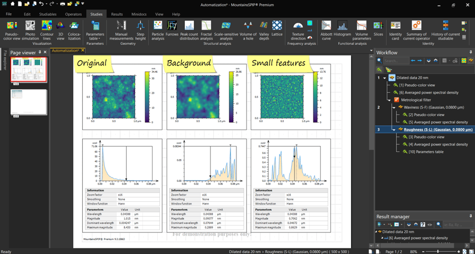Image resolution: width=475 pixels, height=254 pixels.
Task: Click the Workflow search field
Action: [x=396, y=61]
